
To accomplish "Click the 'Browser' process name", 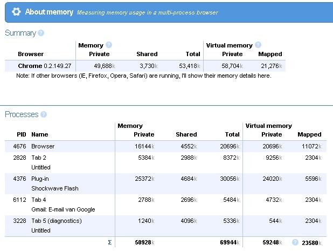I will (x=43, y=146).
